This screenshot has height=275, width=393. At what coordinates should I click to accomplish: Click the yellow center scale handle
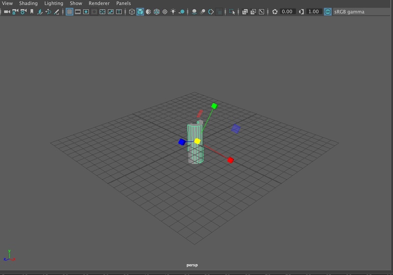pyautogui.click(x=197, y=141)
